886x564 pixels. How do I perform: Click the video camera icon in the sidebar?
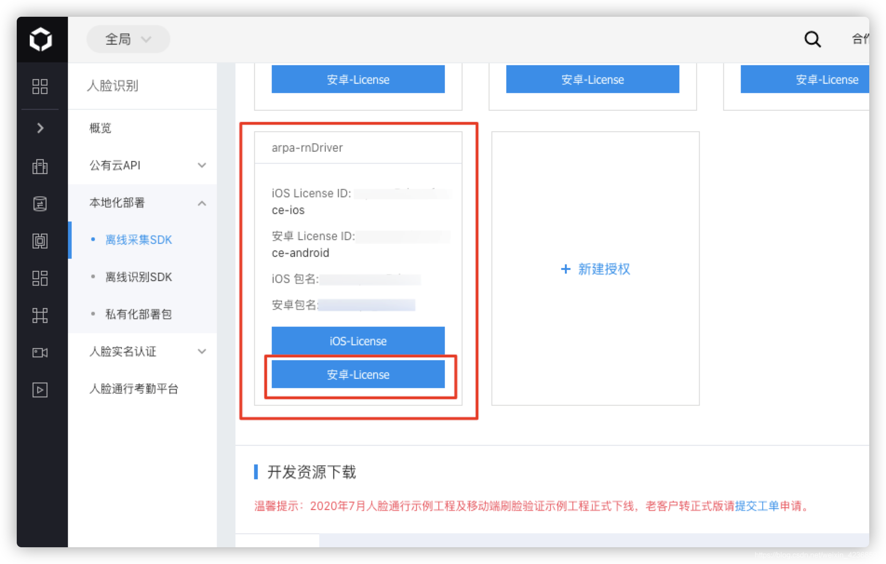pos(41,353)
